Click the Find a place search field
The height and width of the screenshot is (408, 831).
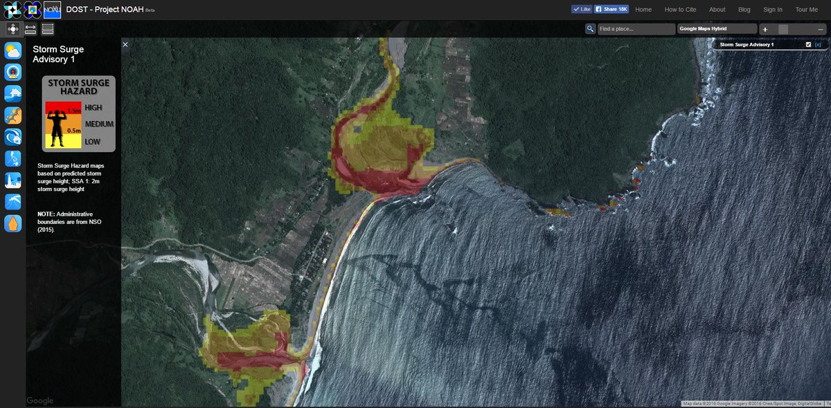(636, 29)
